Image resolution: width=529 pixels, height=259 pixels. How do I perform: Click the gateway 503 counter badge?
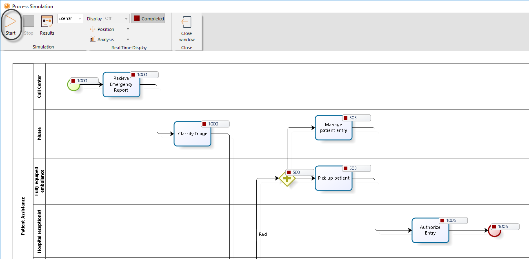coord(300,172)
